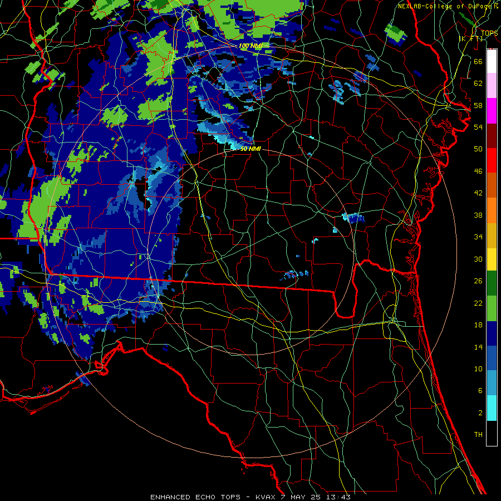This screenshot has width=501, height=501.
Task: Select the dark red legend swatch
Action: coord(492,136)
